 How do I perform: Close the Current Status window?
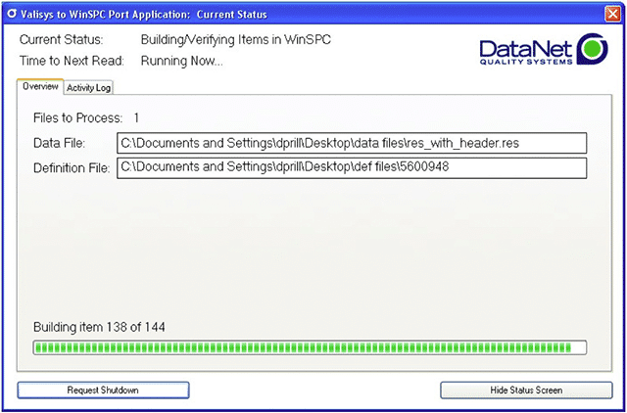(612, 15)
